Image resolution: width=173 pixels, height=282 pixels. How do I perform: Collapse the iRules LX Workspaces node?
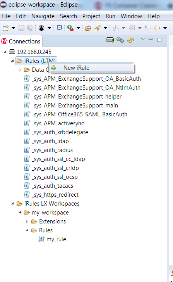[12, 204]
